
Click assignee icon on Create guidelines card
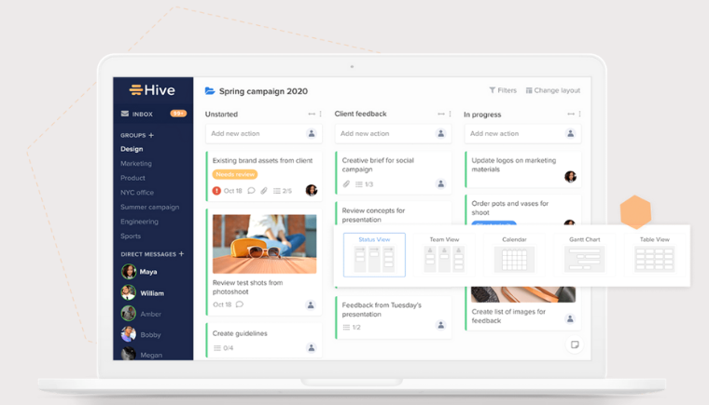311,347
